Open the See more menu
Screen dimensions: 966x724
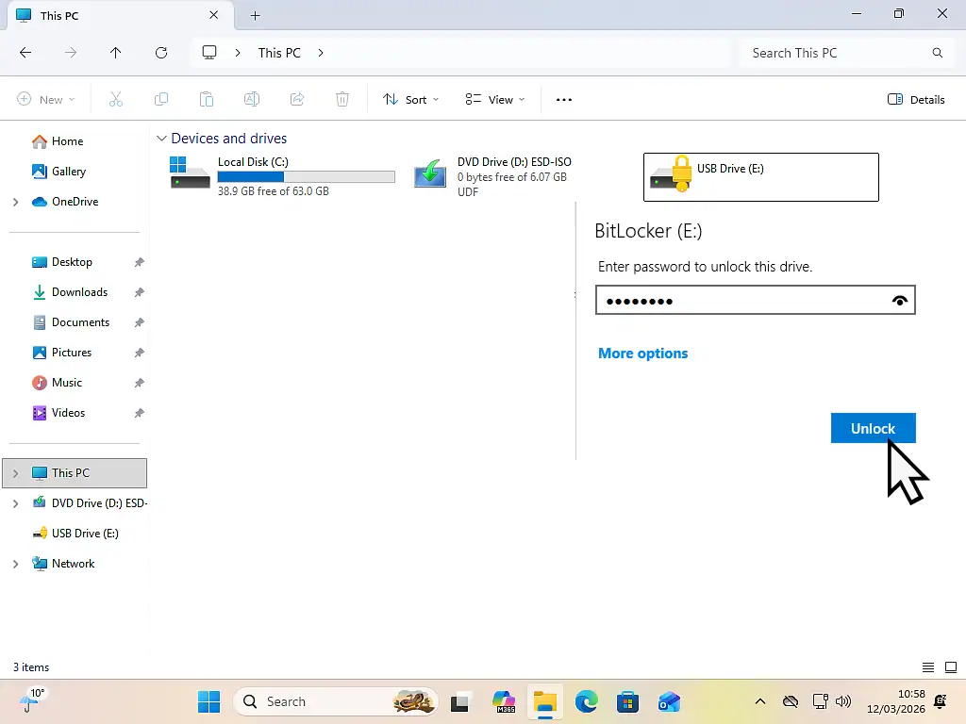[x=563, y=99]
